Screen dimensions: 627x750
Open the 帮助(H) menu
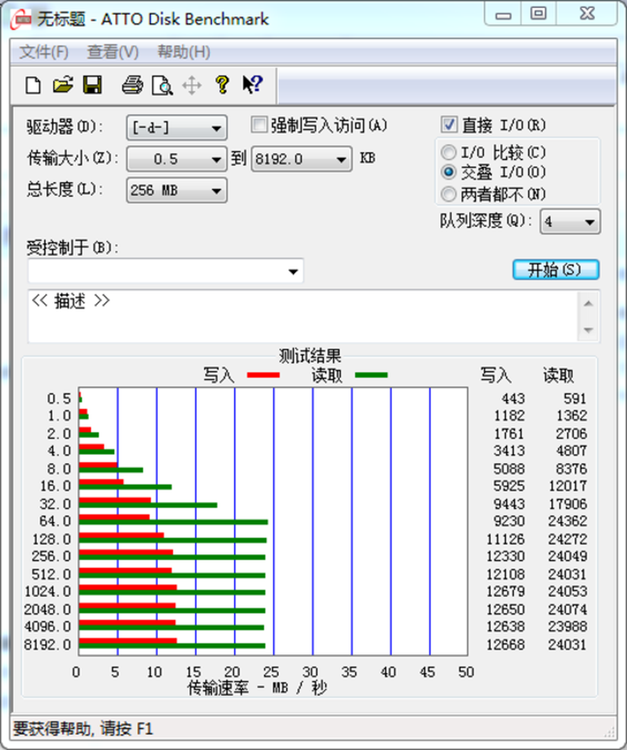pyautogui.click(x=184, y=51)
